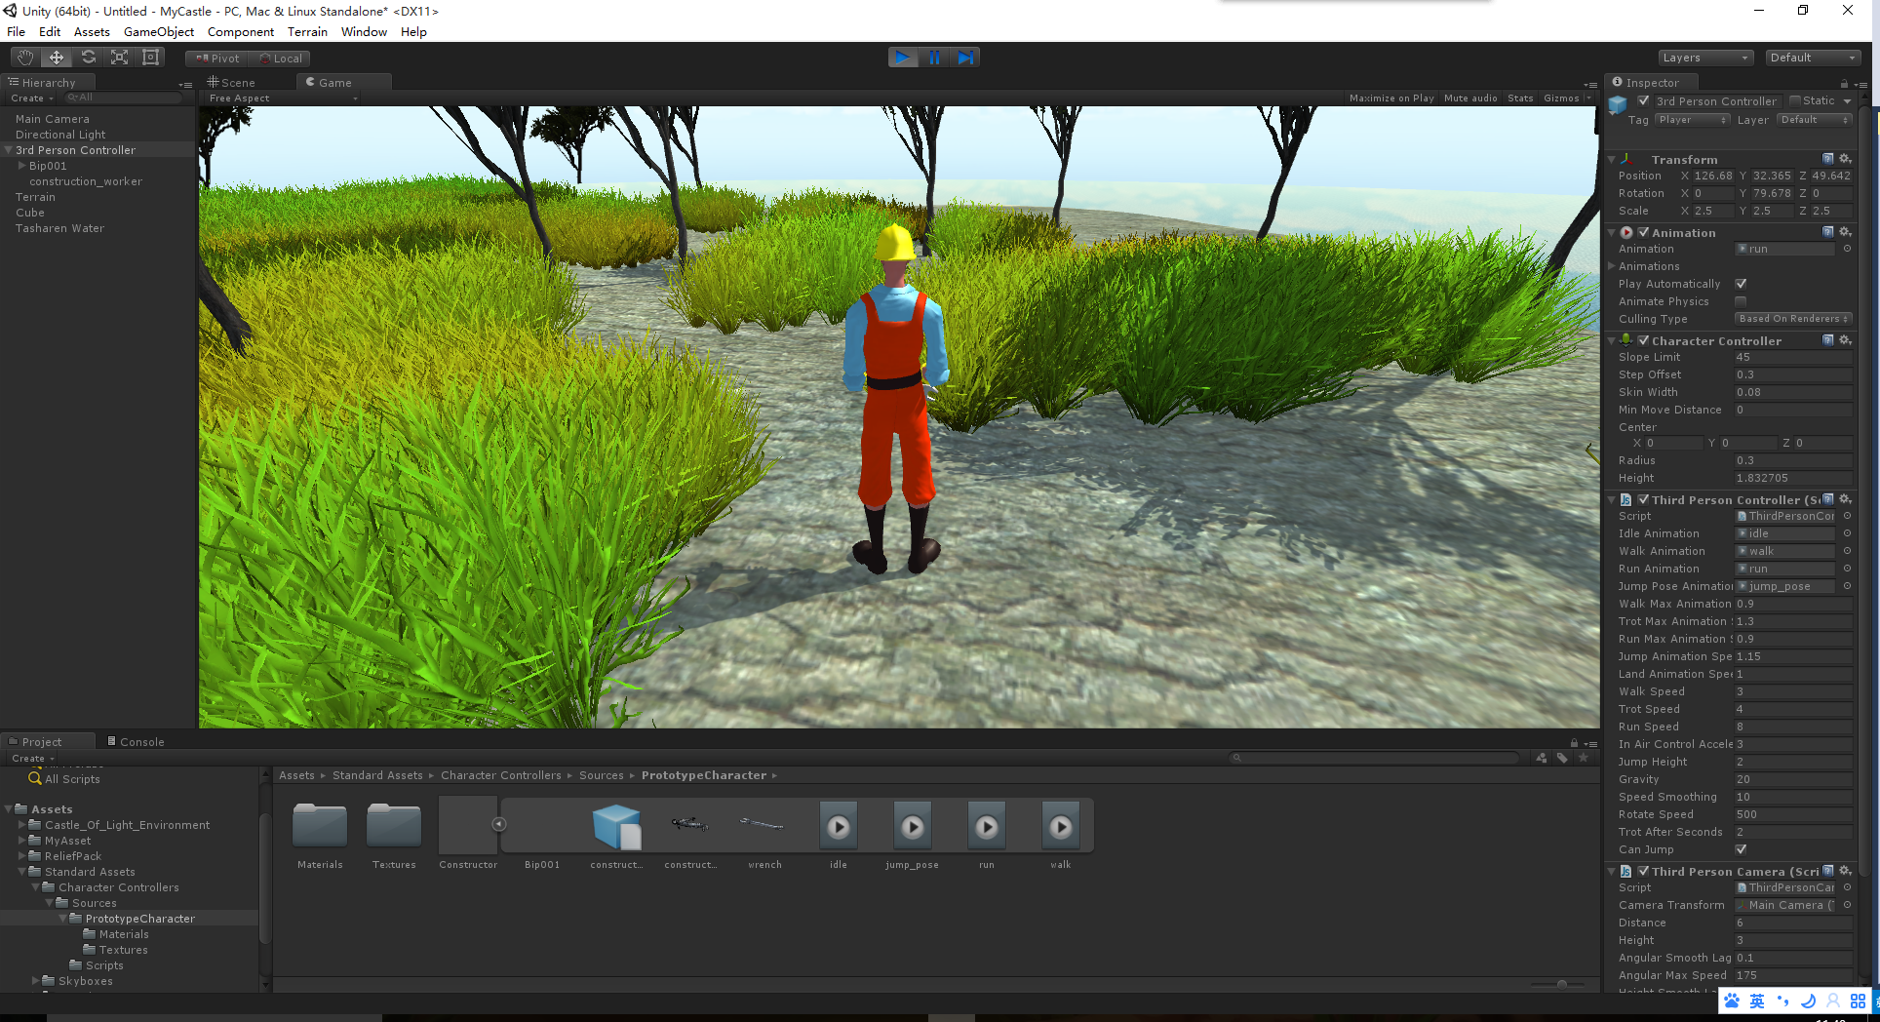Open the Hierarchy panel options menu
1880x1022 pixels.
point(185,85)
